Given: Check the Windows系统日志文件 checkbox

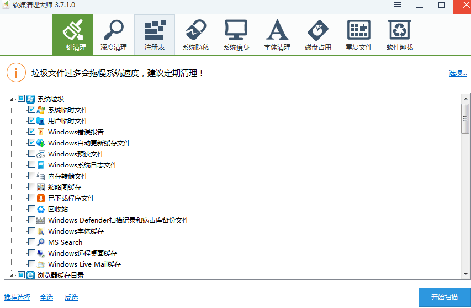Looking at the screenshot, I should click(31, 165).
